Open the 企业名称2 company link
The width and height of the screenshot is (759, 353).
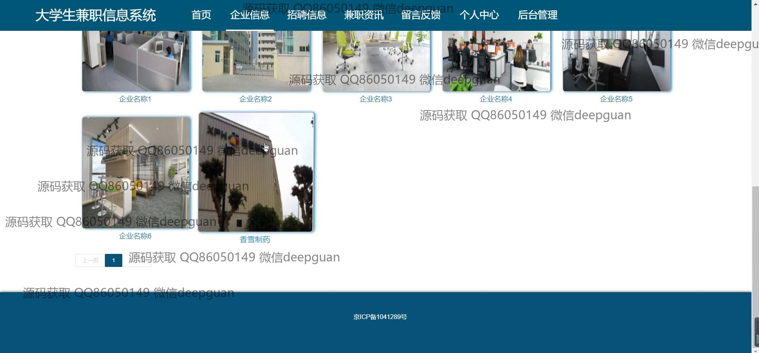pyautogui.click(x=255, y=99)
